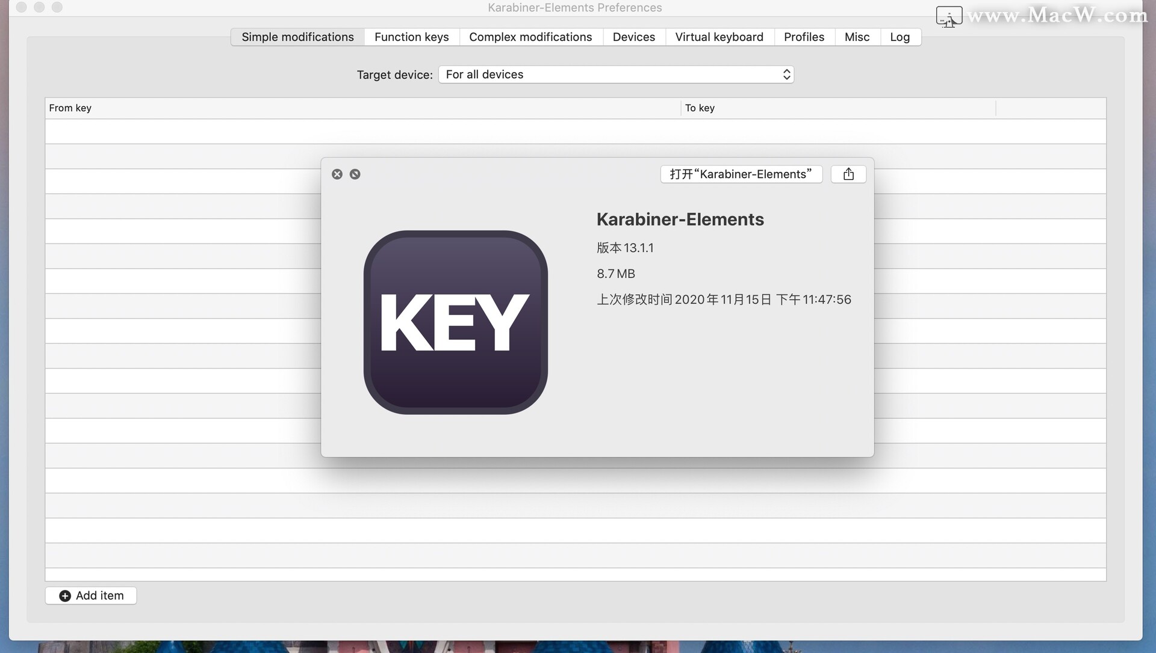Select the Devices tab

point(634,37)
